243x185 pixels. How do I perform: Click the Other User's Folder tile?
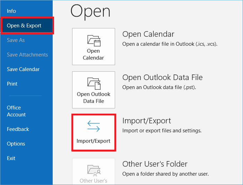tap(94, 171)
